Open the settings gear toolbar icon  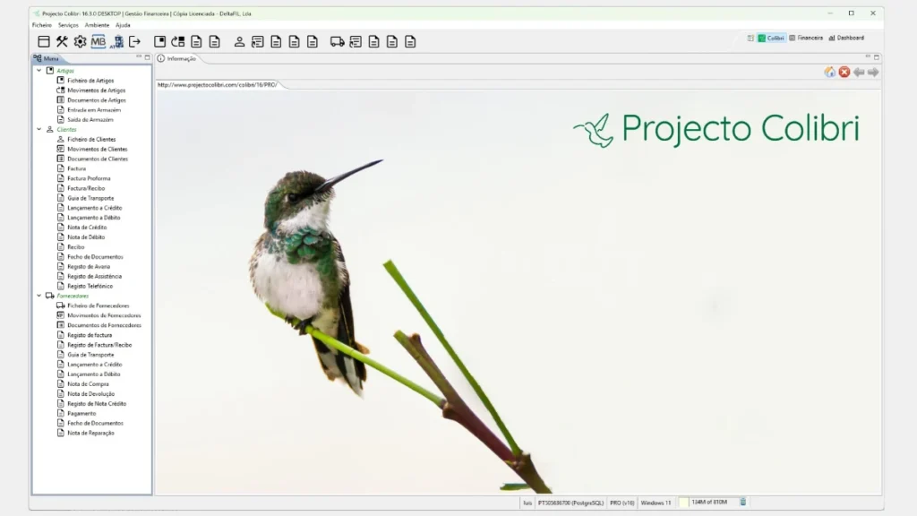point(80,41)
